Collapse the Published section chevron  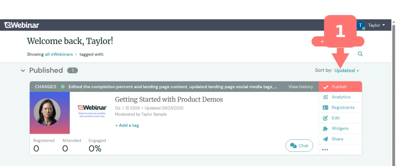23,71
